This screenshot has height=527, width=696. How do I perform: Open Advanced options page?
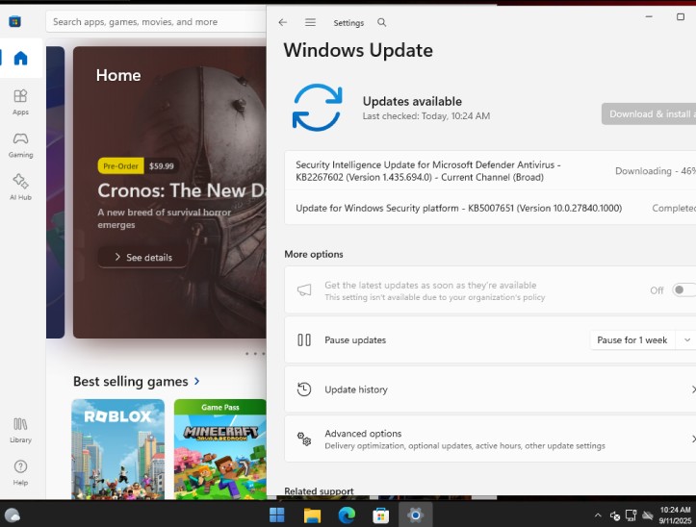(490, 439)
